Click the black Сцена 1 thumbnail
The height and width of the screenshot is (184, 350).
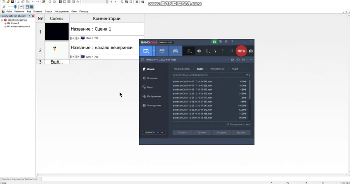click(57, 31)
